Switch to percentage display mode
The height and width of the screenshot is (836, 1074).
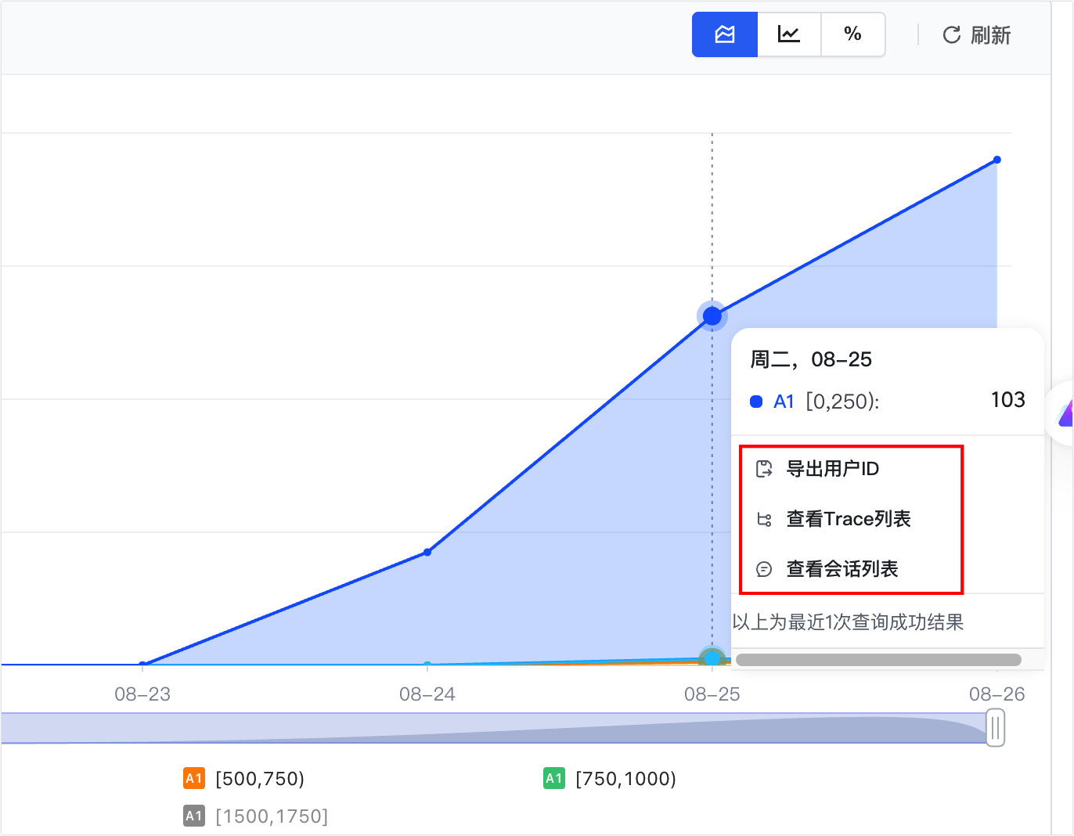tap(853, 34)
